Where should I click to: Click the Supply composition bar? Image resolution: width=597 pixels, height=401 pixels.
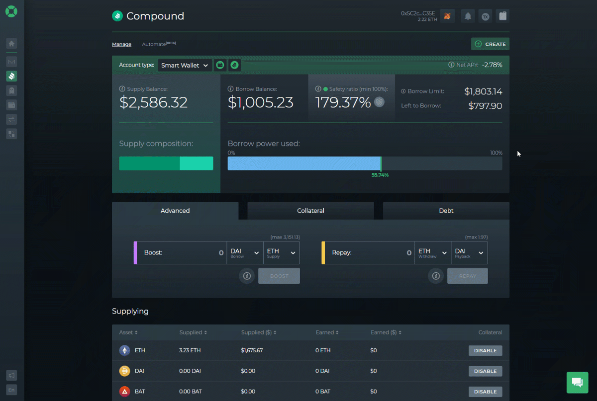coord(166,163)
